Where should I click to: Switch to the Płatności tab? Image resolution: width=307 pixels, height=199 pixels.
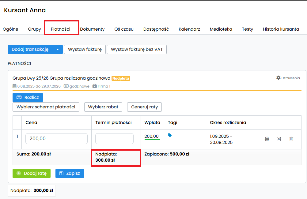tap(60, 29)
